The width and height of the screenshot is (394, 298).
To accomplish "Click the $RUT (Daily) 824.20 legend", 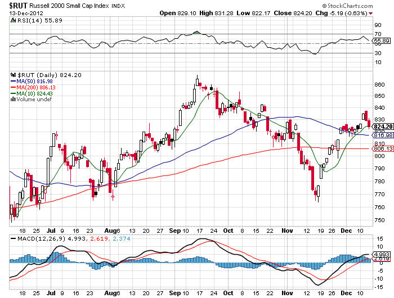I will (x=50, y=75).
